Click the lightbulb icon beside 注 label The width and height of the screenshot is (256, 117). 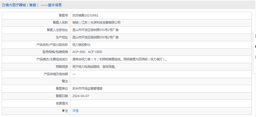tap(63, 111)
